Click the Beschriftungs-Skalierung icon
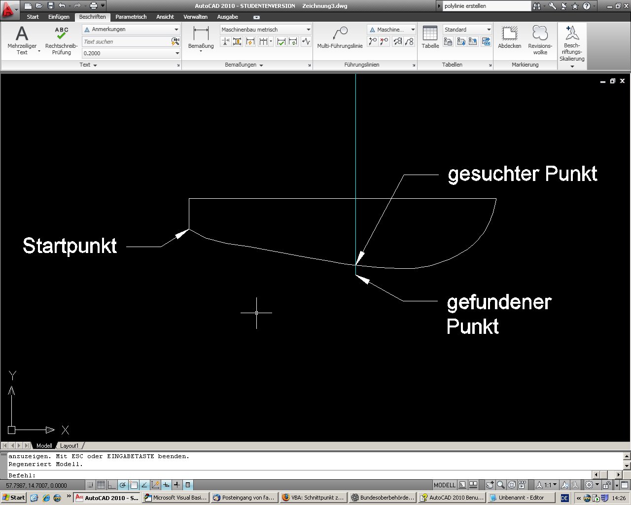The image size is (631, 505). (x=572, y=44)
